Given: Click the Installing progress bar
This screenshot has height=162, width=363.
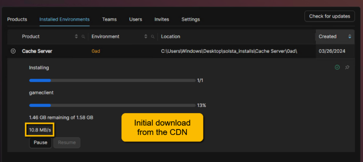Looking at the screenshot, I should pos(112,81).
